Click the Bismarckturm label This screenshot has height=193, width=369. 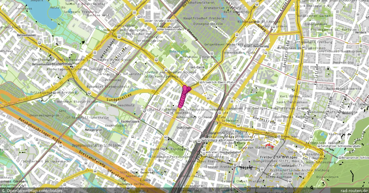327,177
